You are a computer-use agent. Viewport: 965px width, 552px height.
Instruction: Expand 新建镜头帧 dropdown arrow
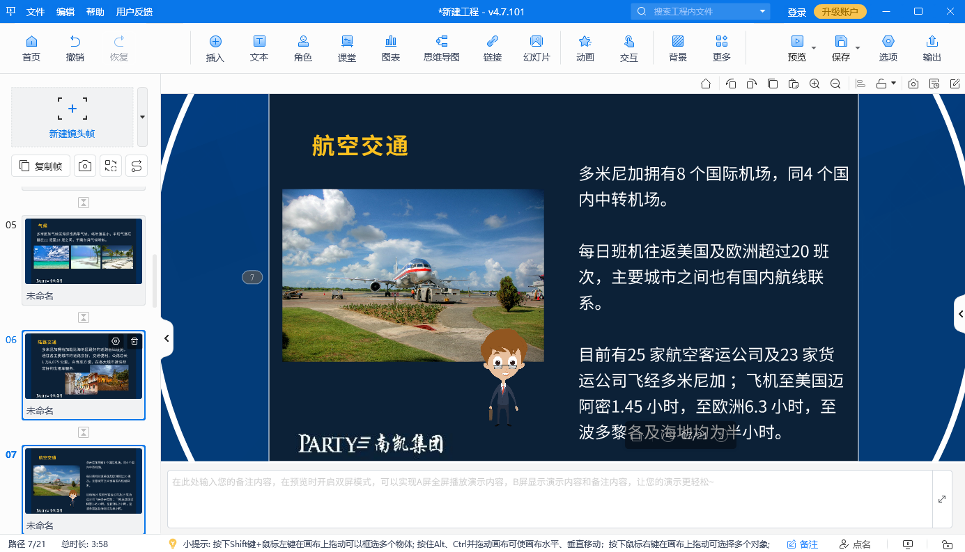click(142, 117)
